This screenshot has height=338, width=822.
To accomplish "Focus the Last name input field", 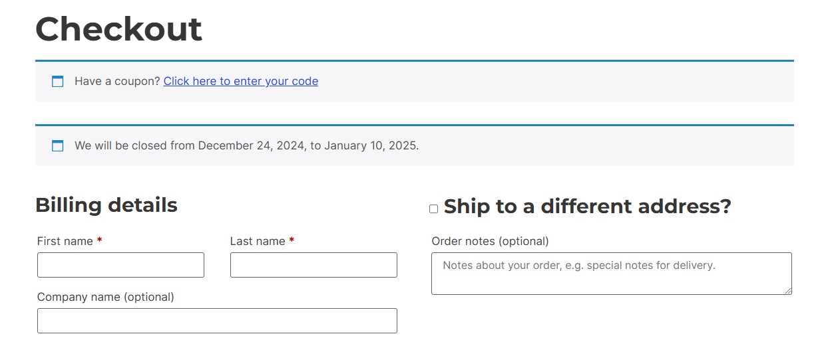I will [313, 265].
